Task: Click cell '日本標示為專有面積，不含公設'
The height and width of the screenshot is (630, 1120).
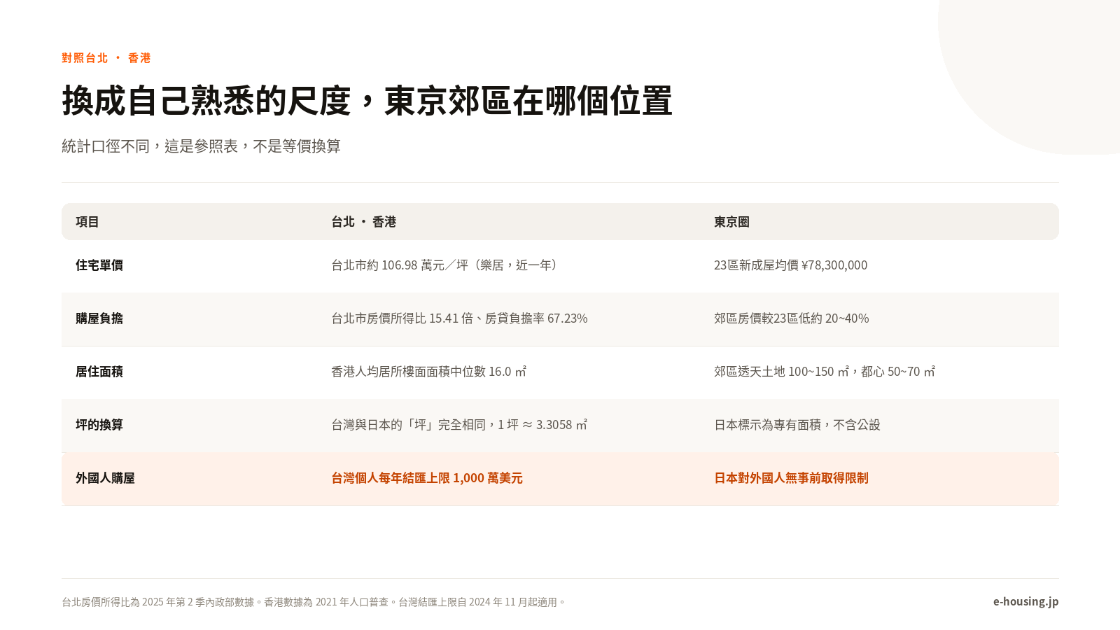Action: click(x=797, y=425)
